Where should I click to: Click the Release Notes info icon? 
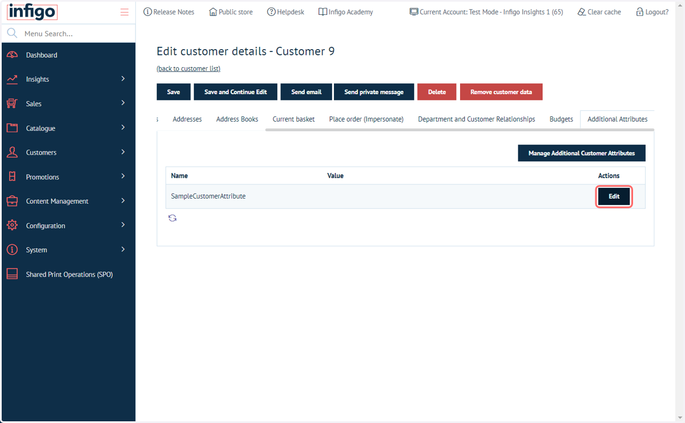(x=148, y=12)
